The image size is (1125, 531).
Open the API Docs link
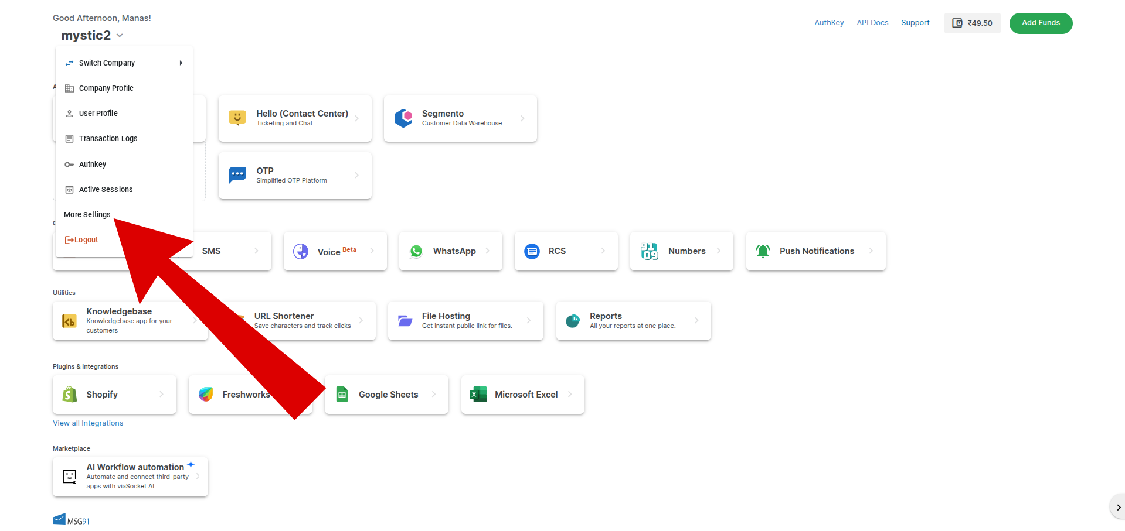click(872, 23)
